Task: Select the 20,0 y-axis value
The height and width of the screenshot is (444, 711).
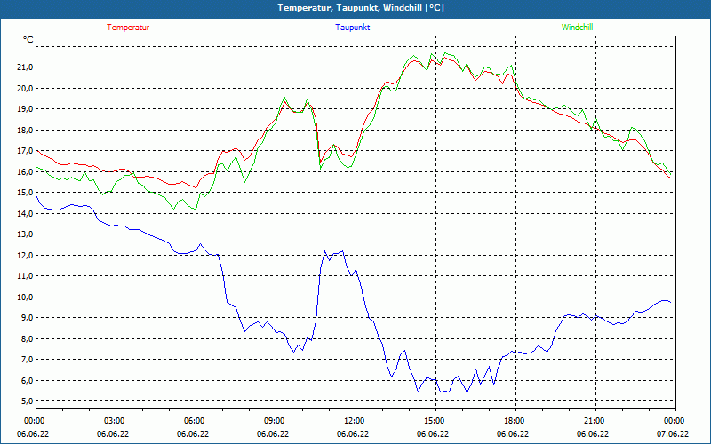Action: click(26, 88)
